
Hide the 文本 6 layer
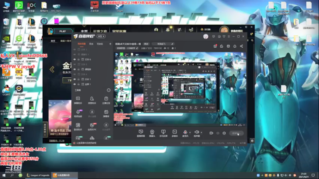point(75,59)
